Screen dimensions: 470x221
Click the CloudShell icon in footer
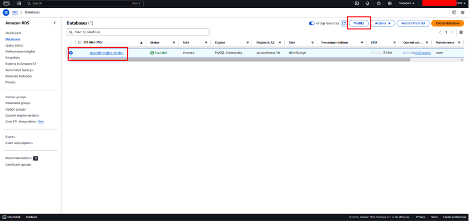point(4,217)
